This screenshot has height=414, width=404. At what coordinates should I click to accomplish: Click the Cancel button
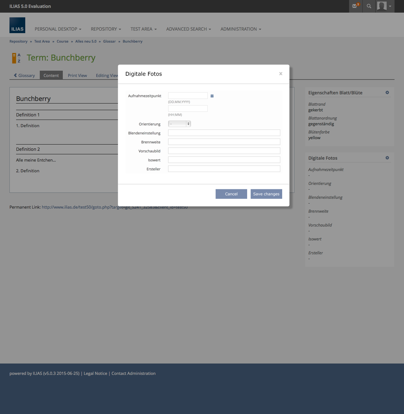pyautogui.click(x=231, y=194)
